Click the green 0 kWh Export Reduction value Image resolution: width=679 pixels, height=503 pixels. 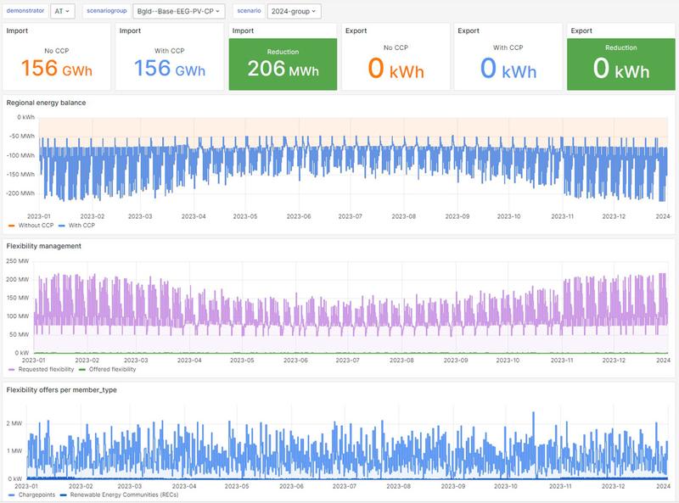point(621,69)
